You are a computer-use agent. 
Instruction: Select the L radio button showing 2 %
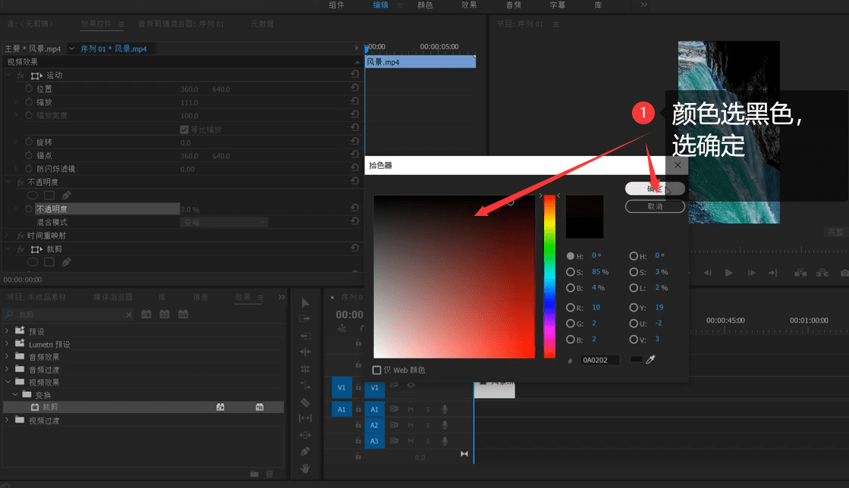pos(634,288)
